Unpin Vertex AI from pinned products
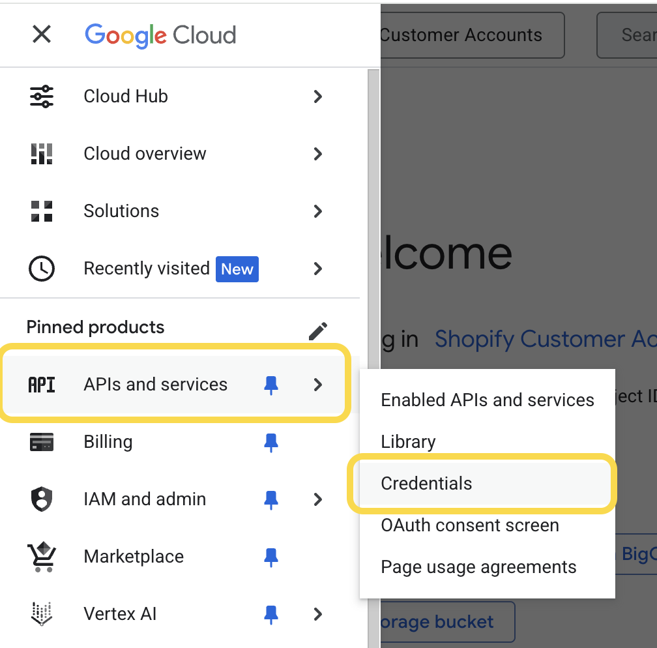This screenshot has height=648, width=657. point(271,615)
